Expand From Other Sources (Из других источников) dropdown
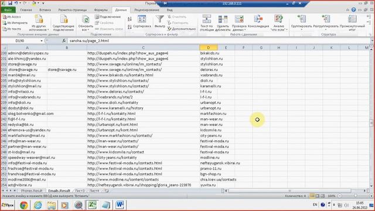Screen dimensions: 375x211 click(x=48, y=30)
